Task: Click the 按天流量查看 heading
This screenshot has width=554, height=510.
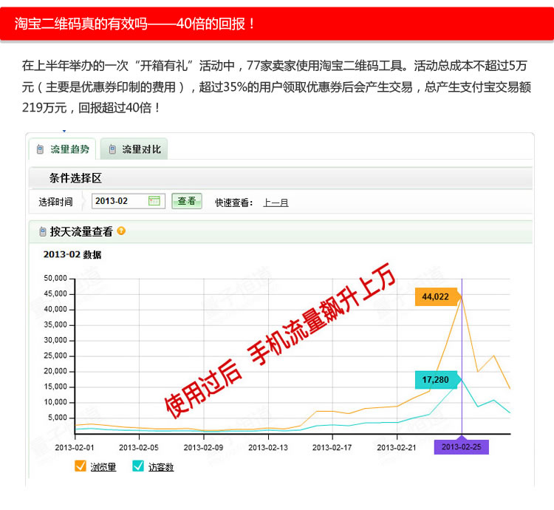Action: tap(81, 231)
